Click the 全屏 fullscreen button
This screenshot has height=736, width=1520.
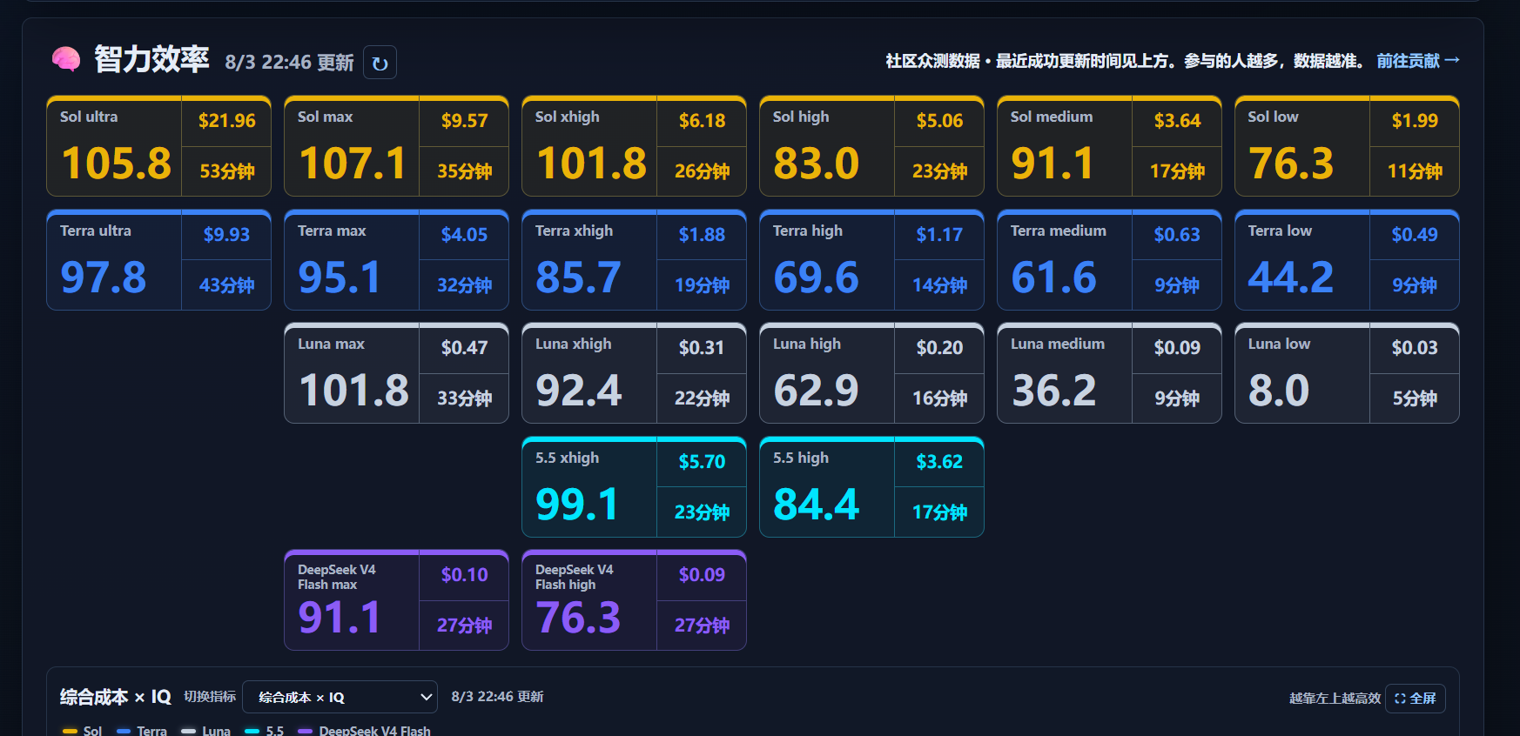coord(1416,699)
